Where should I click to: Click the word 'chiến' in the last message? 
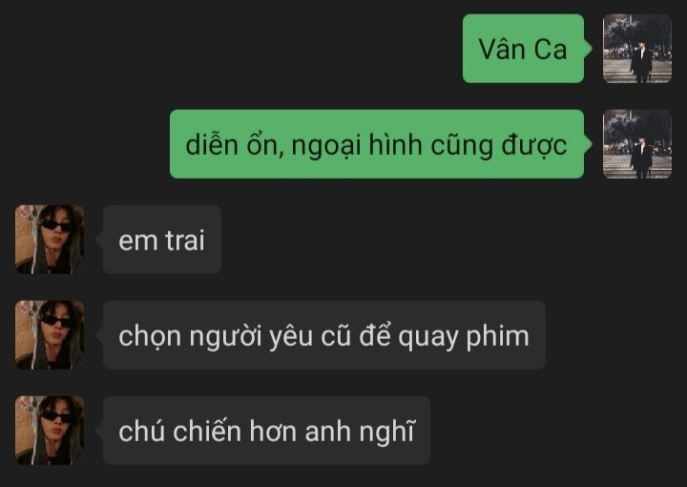(x=207, y=431)
